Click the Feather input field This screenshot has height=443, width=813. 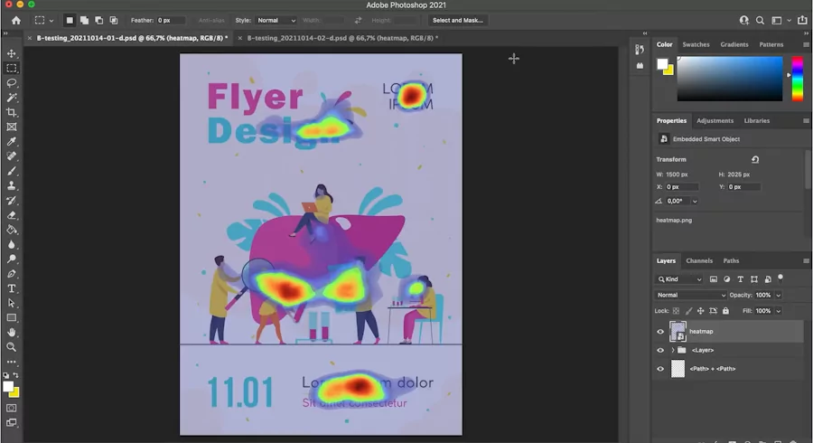pos(170,20)
